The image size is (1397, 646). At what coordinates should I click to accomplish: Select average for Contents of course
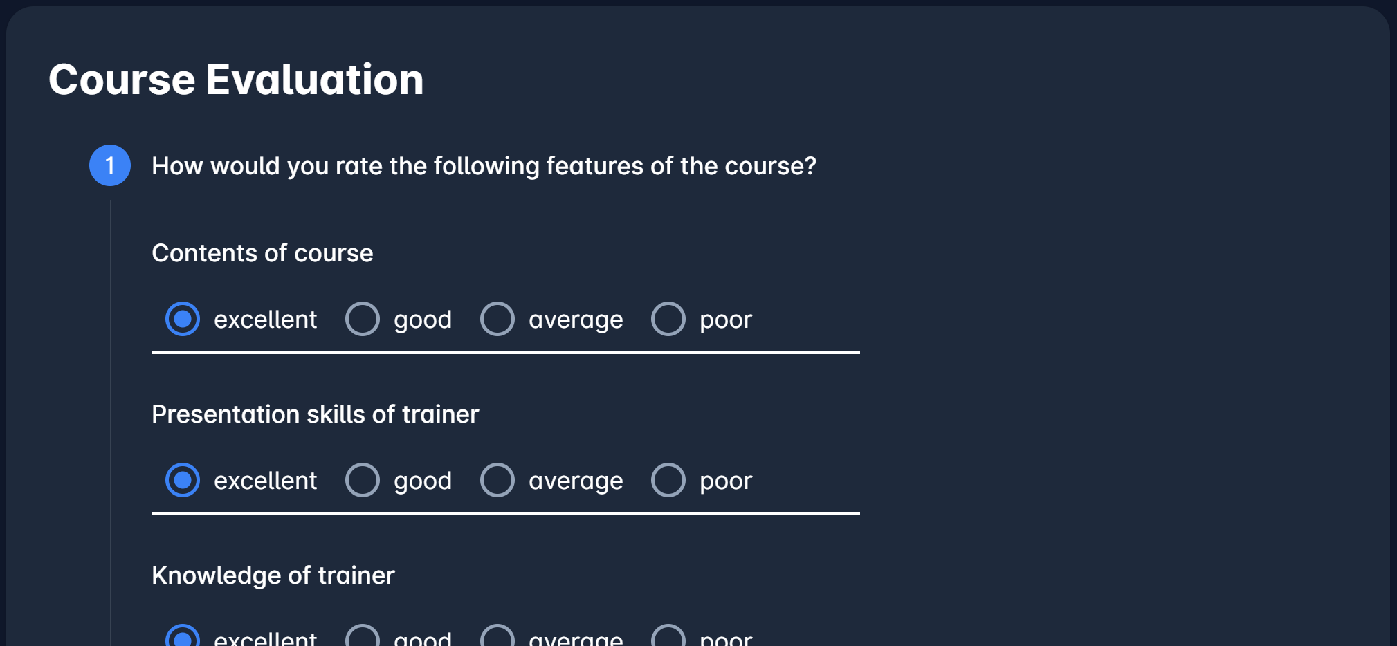(497, 319)
